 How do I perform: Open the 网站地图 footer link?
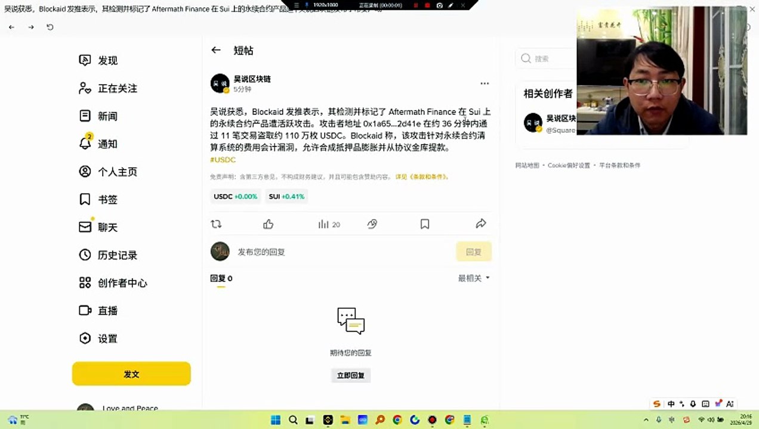pos(527,165)
